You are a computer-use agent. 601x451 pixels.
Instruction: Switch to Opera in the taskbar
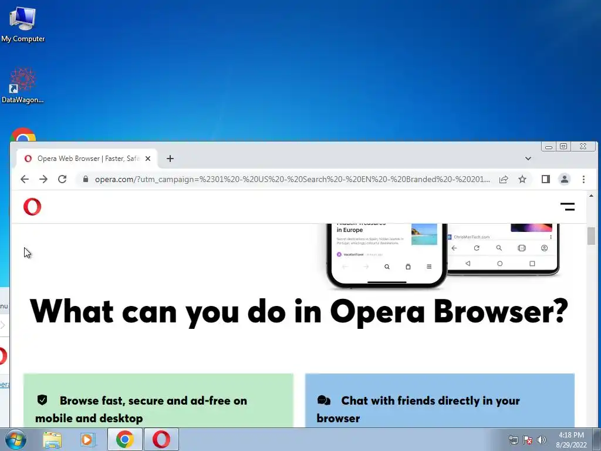[161, 439]
